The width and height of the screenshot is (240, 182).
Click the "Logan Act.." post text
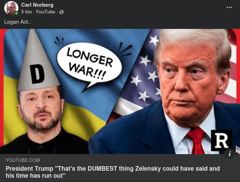coord(17,22)
